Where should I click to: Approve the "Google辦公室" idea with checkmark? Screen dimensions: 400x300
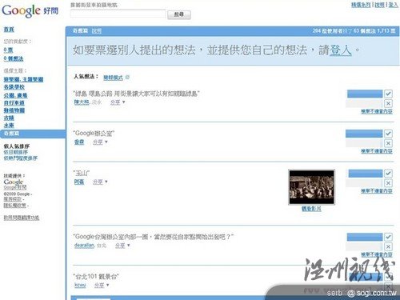388,134
